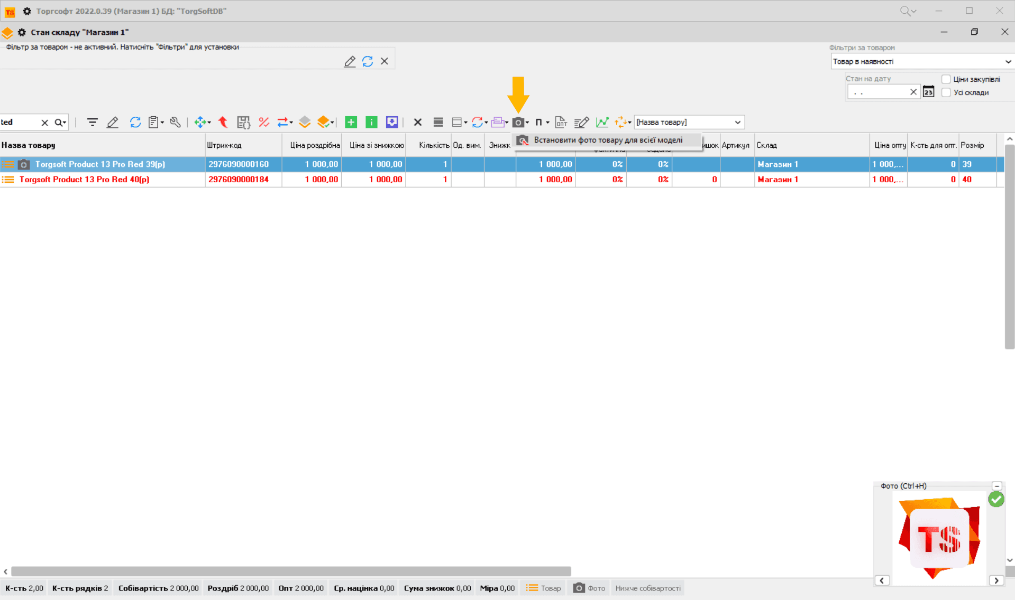Viewport: 1015px width, 600px height.
Task: Click the gray stacked layers icon
Action: tap(305, 122)
